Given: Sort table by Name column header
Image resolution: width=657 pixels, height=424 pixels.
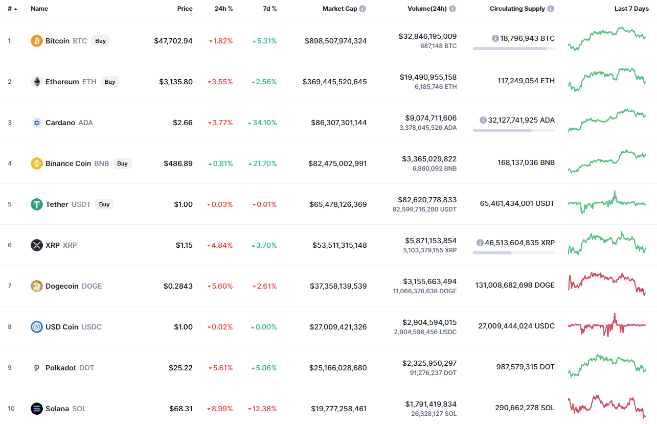Looking at the screenshot, I should (39, 9).
